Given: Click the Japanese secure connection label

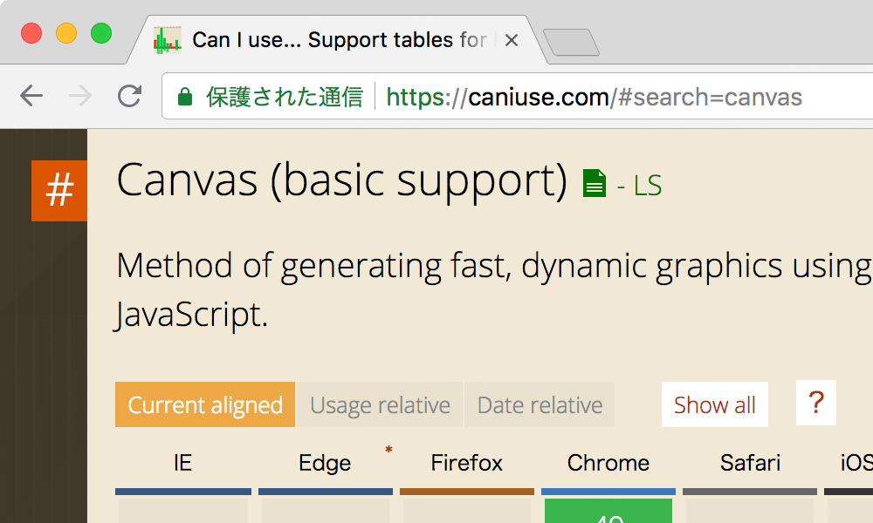Looking at the screenshot, I should click(x=285, y=97).
